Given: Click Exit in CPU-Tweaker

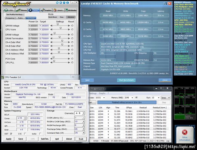Looking at the screenshot, I should pyautogui.click(x=81, y=139).
